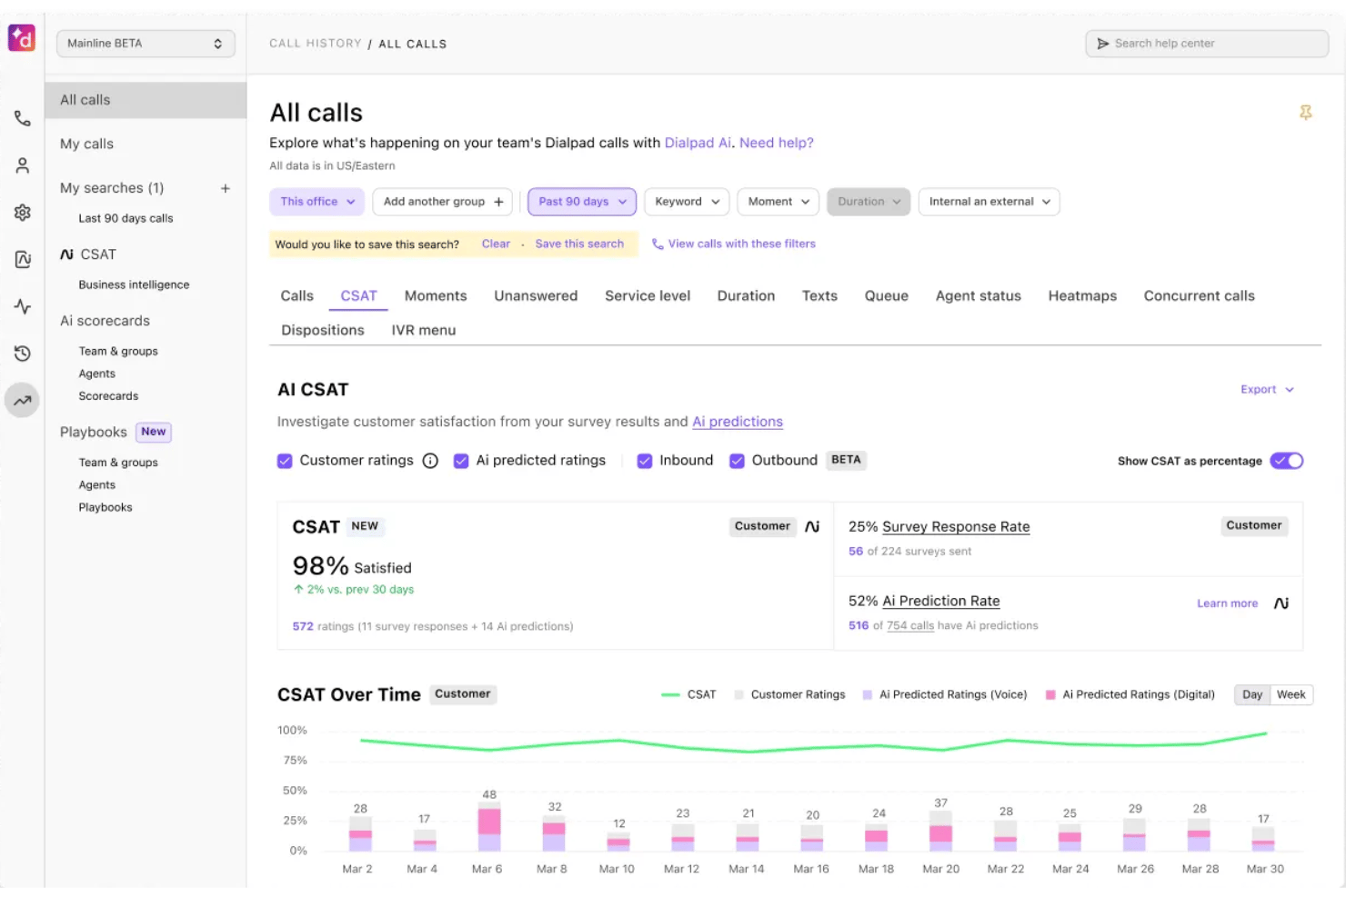Open the history clock sidebar icon
This screenshot has height=897, width=1346.
[23, 354]
